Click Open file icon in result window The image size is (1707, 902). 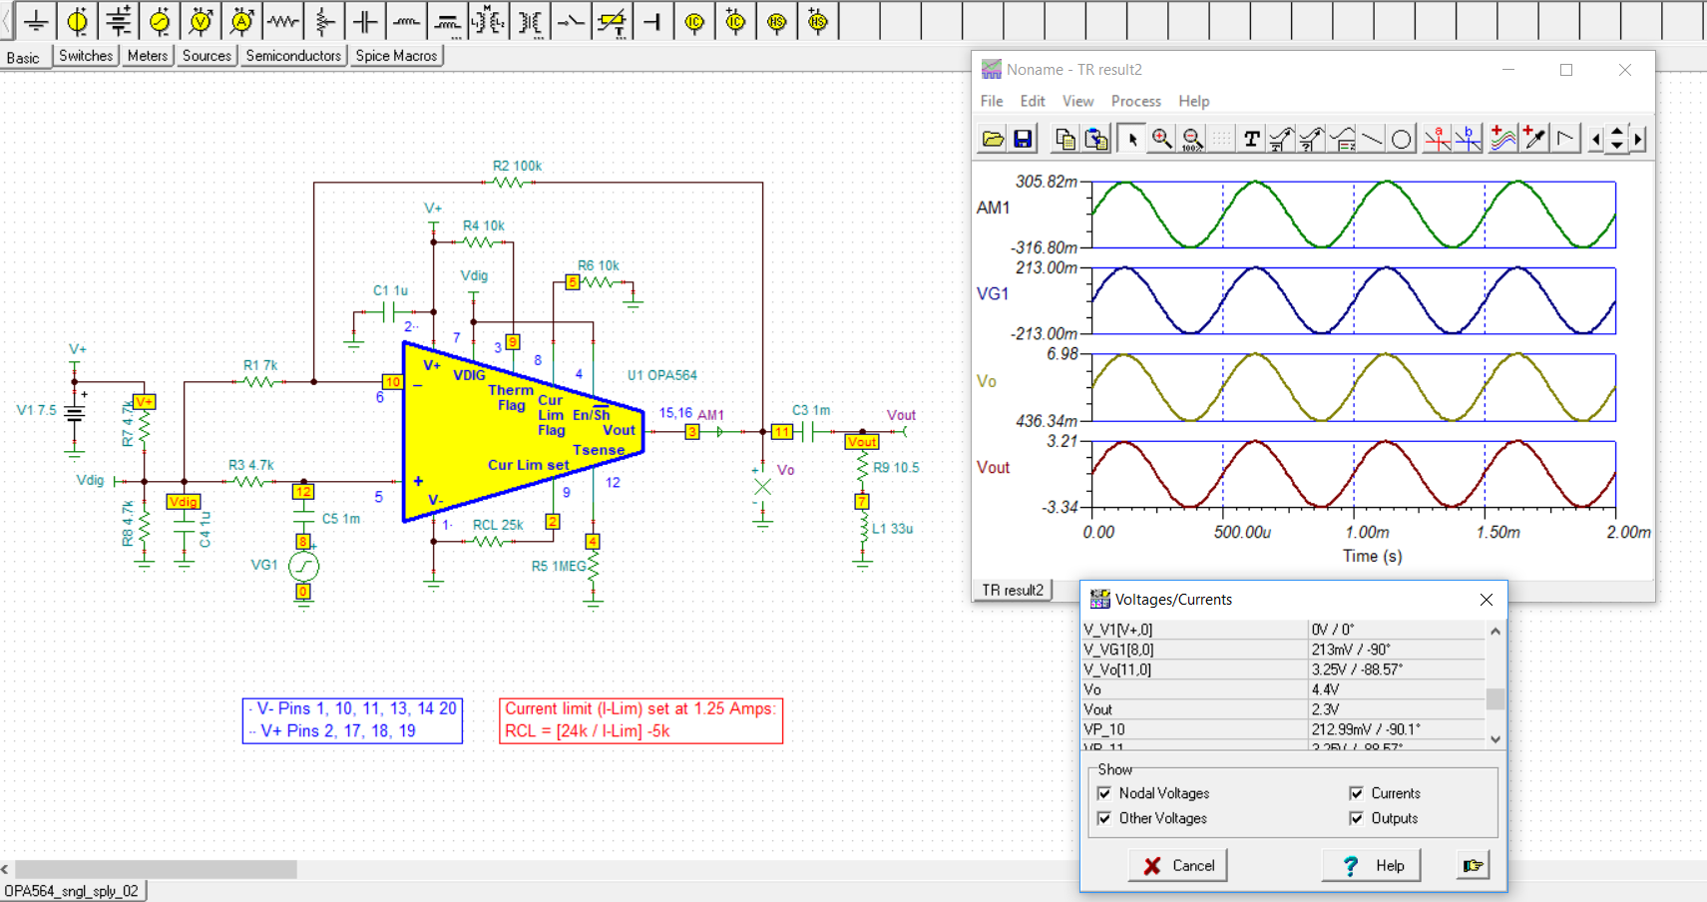(x=993, y=139)
